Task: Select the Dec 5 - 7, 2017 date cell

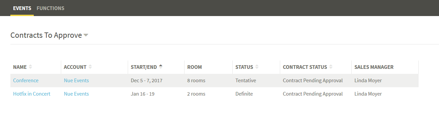Action: 147,81
